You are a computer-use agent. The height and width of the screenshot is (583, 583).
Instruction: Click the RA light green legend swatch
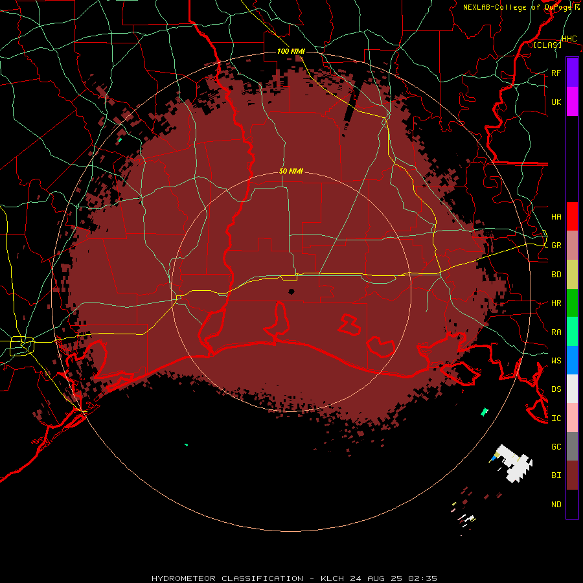click(x=572, y=332)
